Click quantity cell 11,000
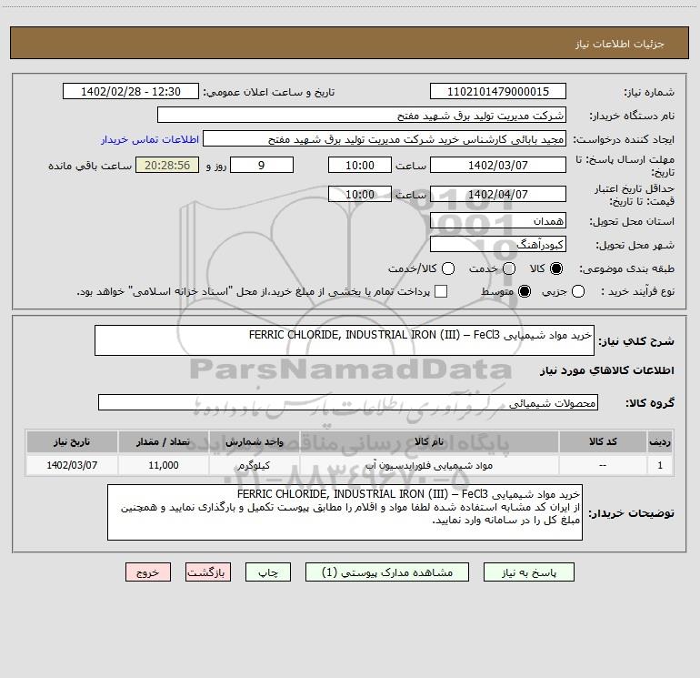This screenshot has height=678, width=700. [164, 465]
